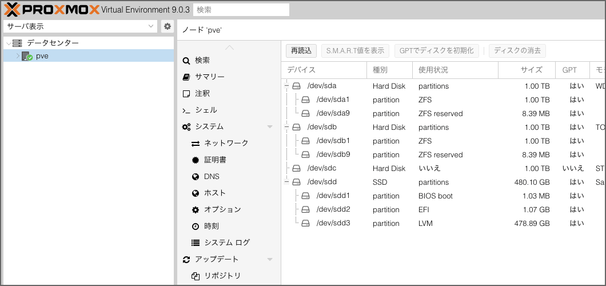Click the /dev/sdd SSD disk icon
Viewport: 606px width, 286px height.
296,182
